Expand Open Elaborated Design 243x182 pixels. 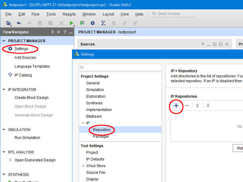[x=10, y=160]
